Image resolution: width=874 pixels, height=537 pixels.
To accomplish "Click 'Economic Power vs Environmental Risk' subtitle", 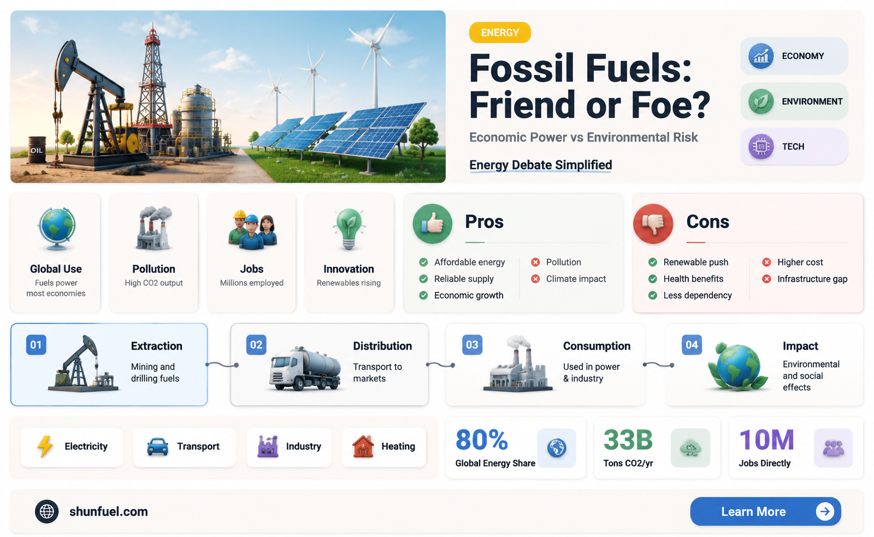I will coord(583,137).
